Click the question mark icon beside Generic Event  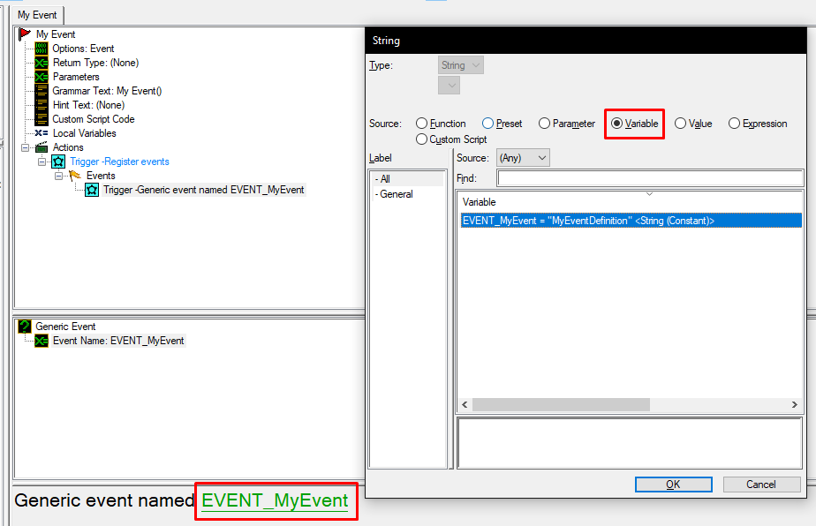(25, 327)
